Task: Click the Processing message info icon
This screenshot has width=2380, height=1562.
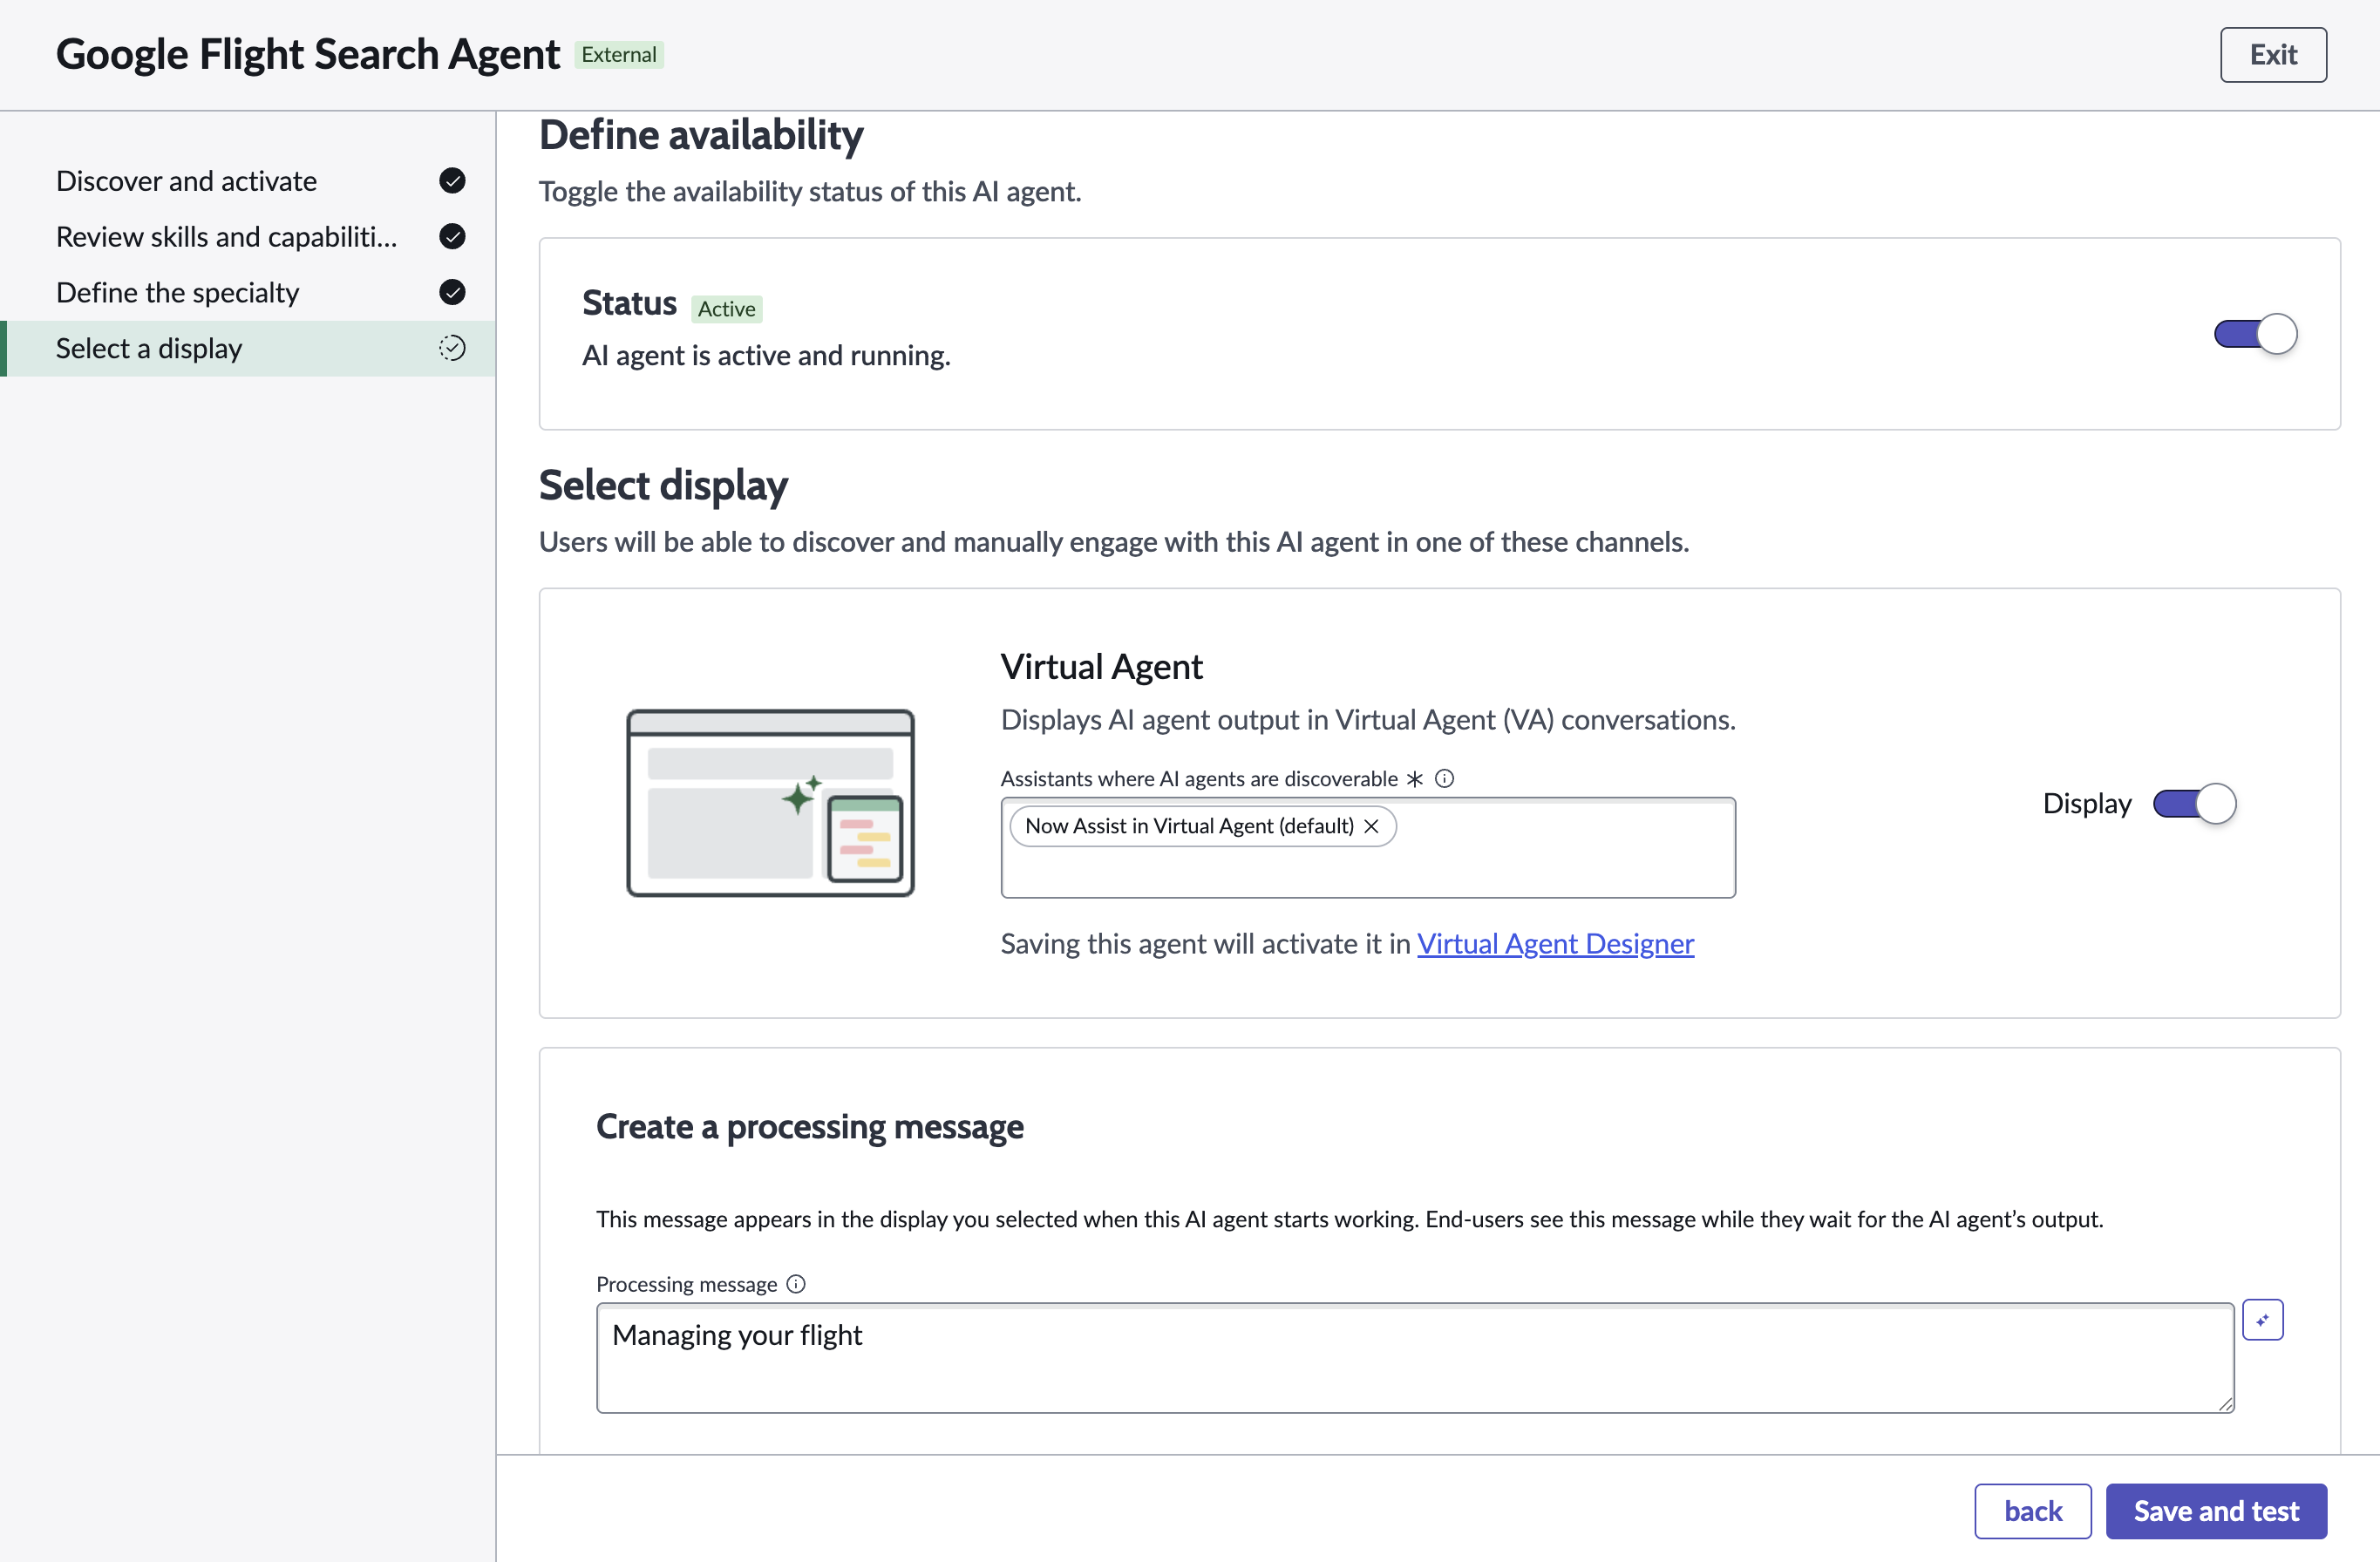Action: click(796, 1284)
